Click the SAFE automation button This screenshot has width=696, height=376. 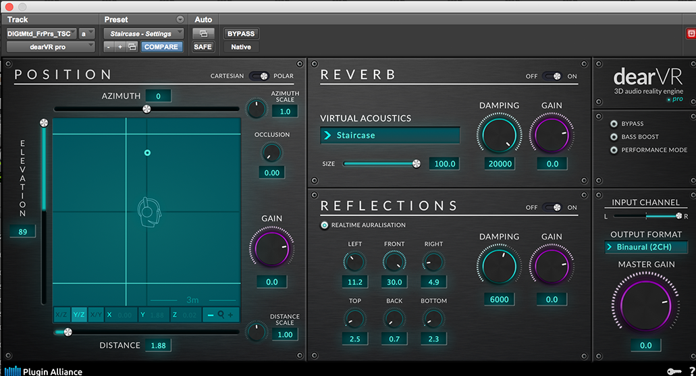coord(203,47)
